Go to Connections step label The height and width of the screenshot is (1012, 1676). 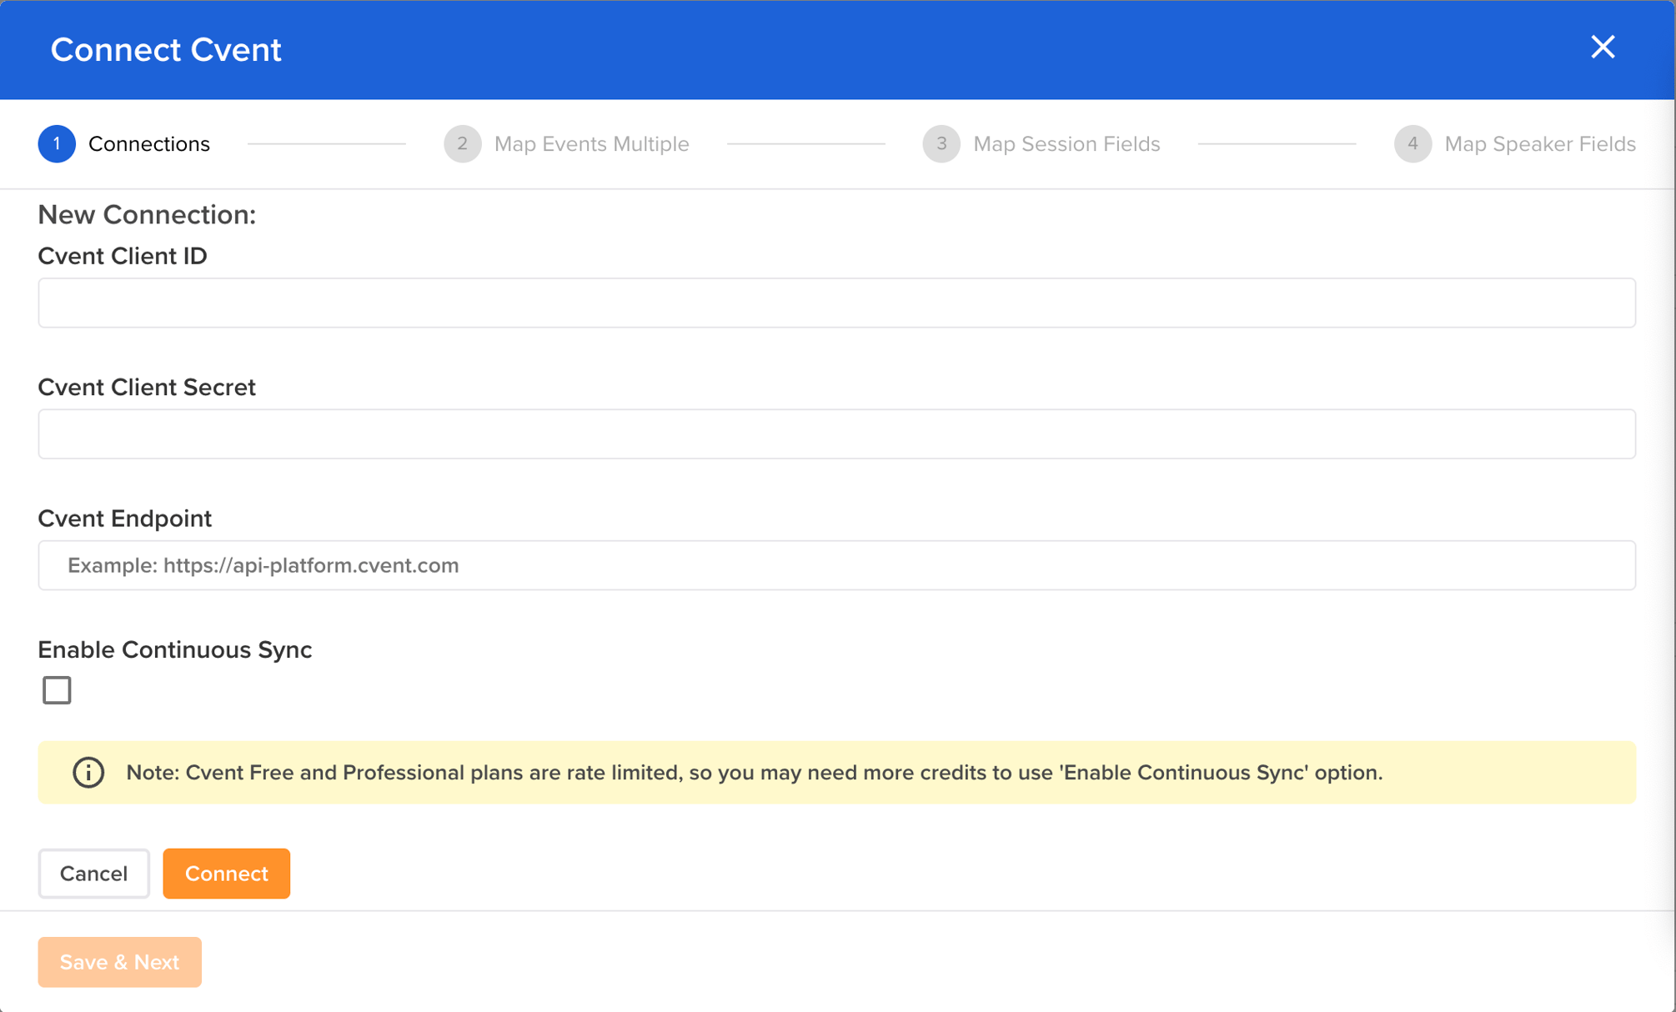[148, 143]
